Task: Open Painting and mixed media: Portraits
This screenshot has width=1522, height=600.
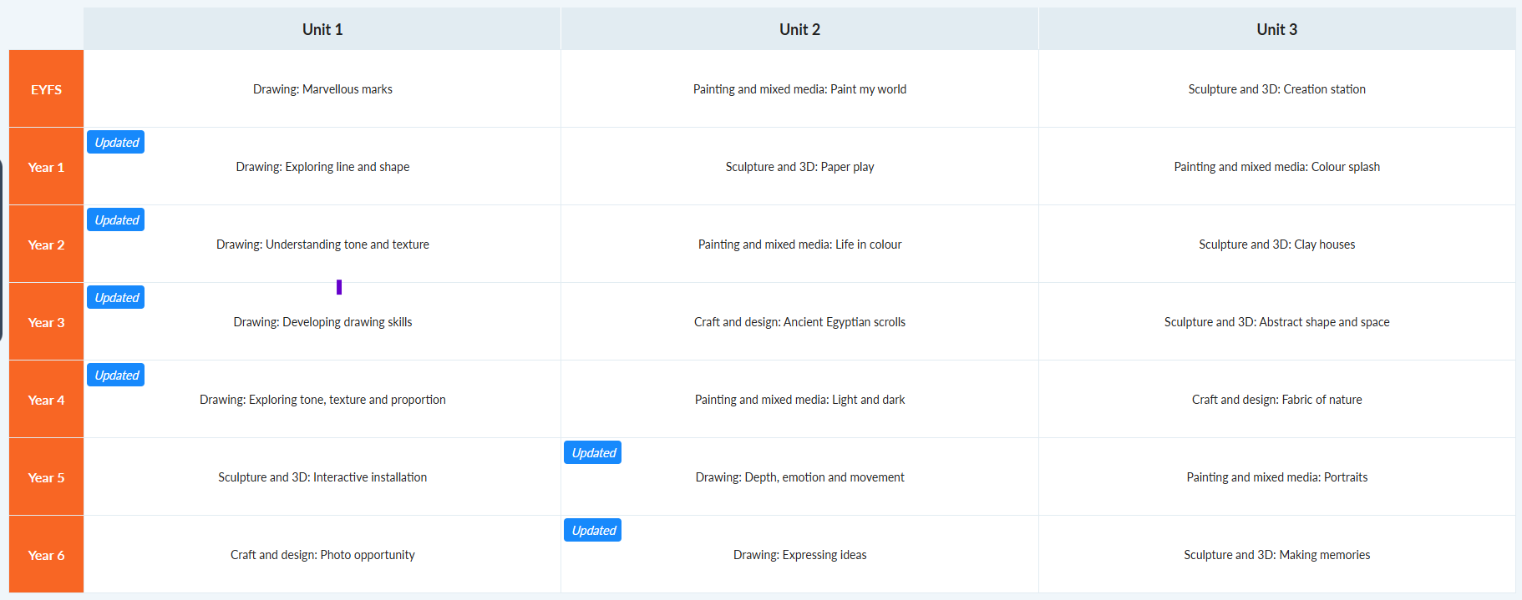Action: click(1276, 477)
